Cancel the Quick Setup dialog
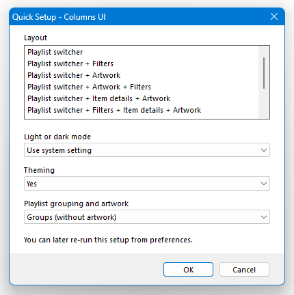 click(244, 270)
